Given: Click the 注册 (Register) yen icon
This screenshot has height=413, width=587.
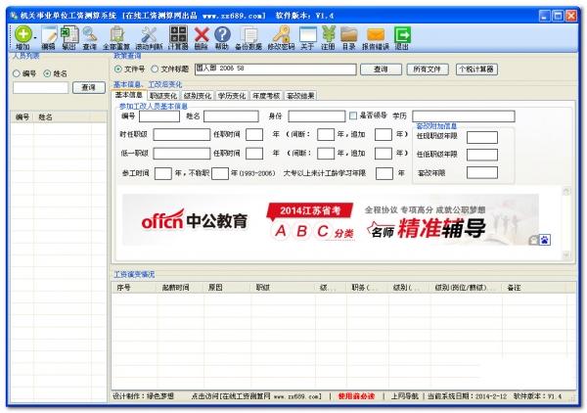Looking at the screenshot, I should point(329,34).
